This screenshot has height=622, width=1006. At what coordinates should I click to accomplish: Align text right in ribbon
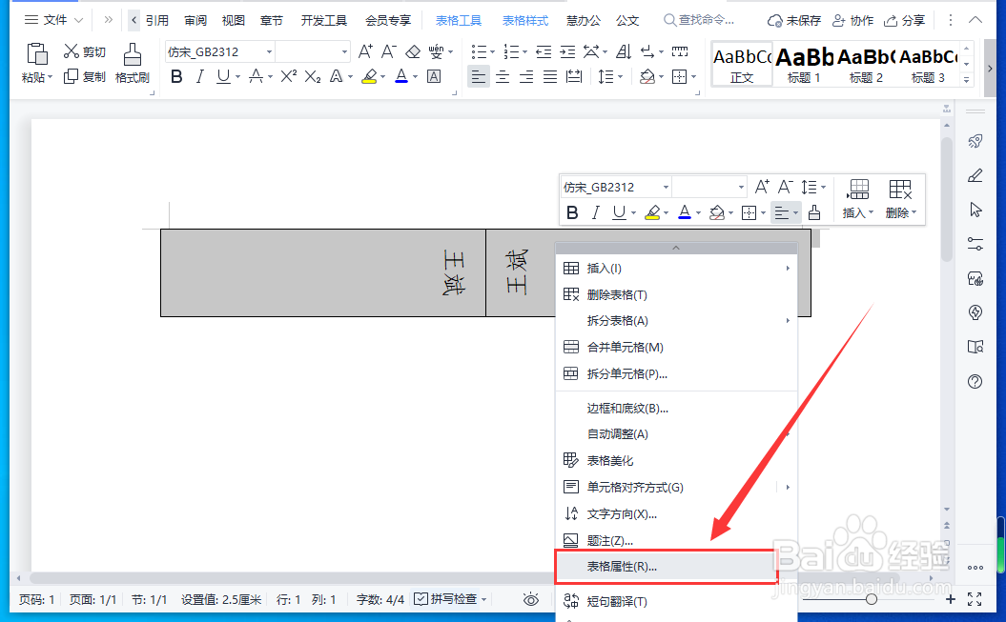pyautogui.click(x=526, y=77)
